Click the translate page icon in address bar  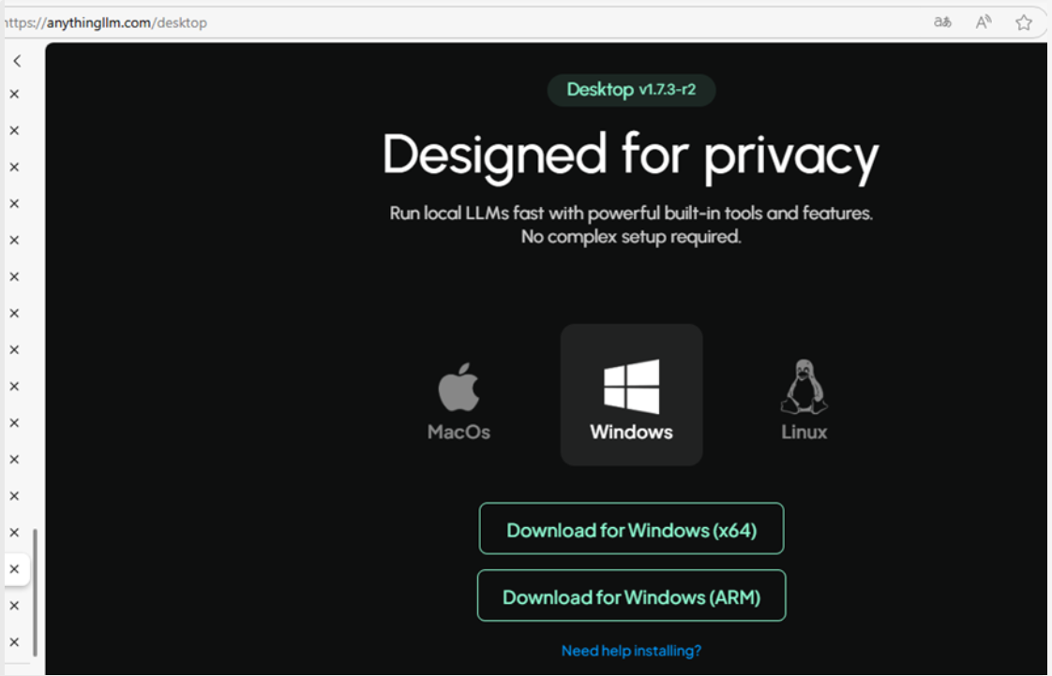pos(942,22)
